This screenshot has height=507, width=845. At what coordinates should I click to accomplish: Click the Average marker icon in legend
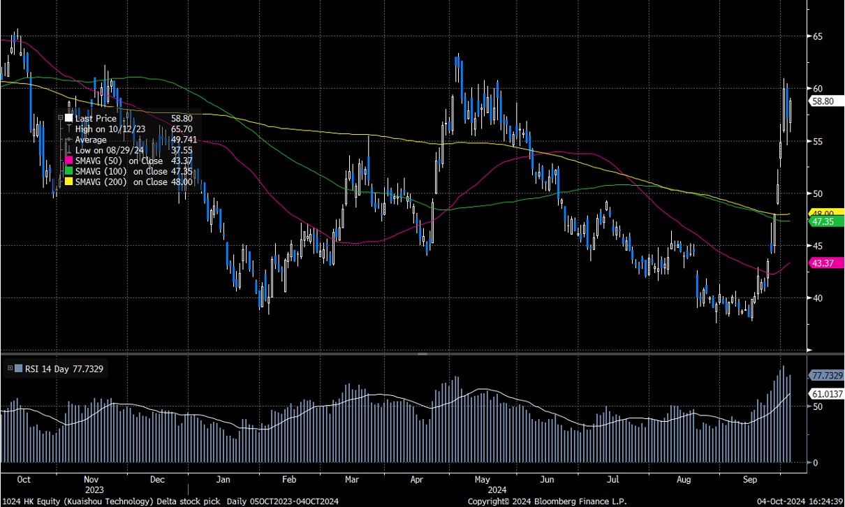click(x=68, y=140)
